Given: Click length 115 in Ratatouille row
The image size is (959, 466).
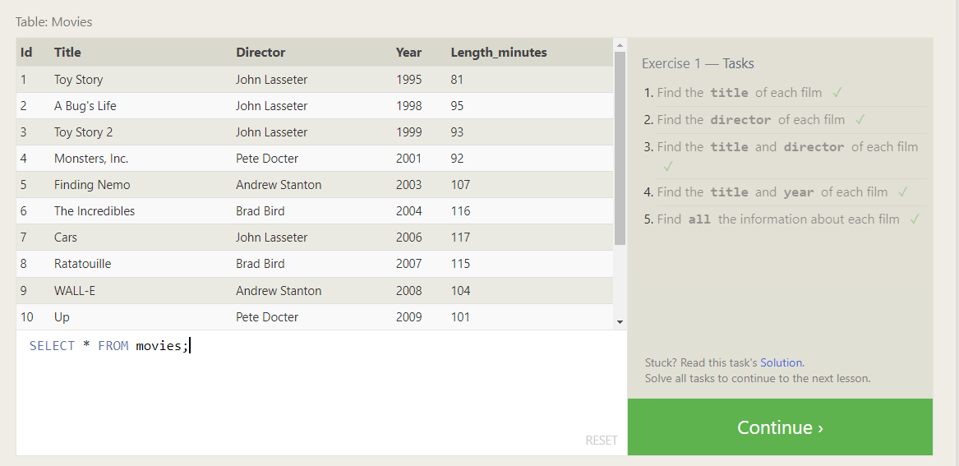Looking at the screenshot, I should pos(460,264).
